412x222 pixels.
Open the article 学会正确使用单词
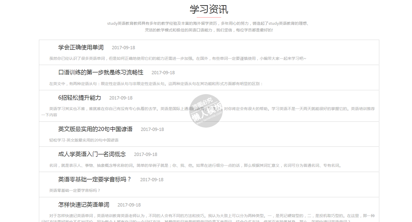pos(81,47)
